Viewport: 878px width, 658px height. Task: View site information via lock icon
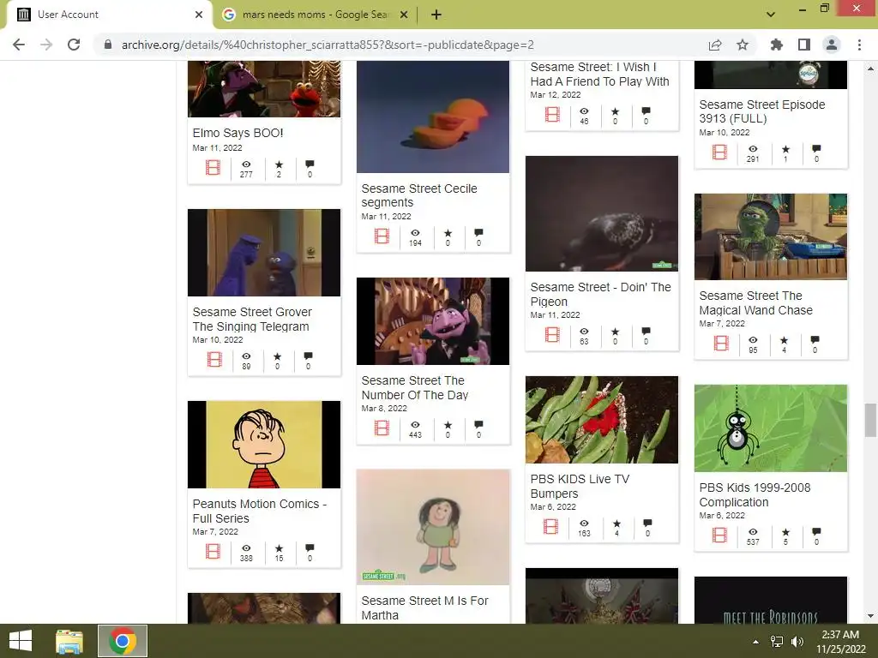tap(108, 45)
